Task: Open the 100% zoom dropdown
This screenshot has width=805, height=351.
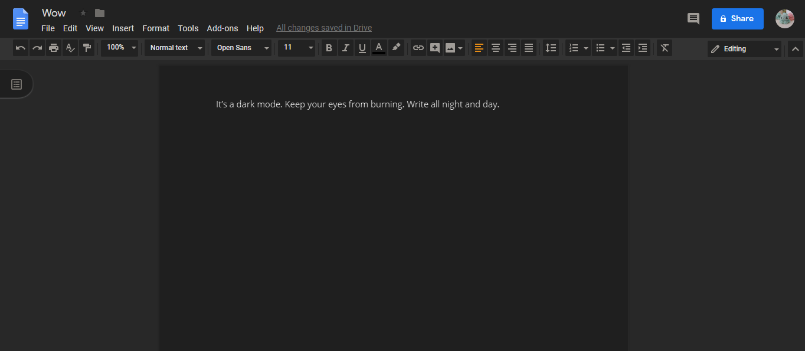Action: (x=120, y=48)
